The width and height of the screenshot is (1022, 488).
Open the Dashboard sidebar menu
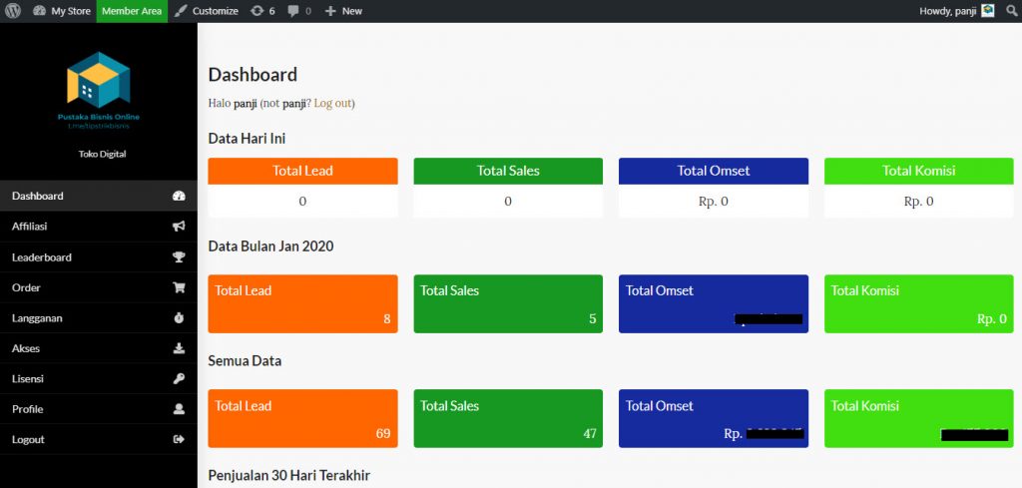tap(99, 196)
